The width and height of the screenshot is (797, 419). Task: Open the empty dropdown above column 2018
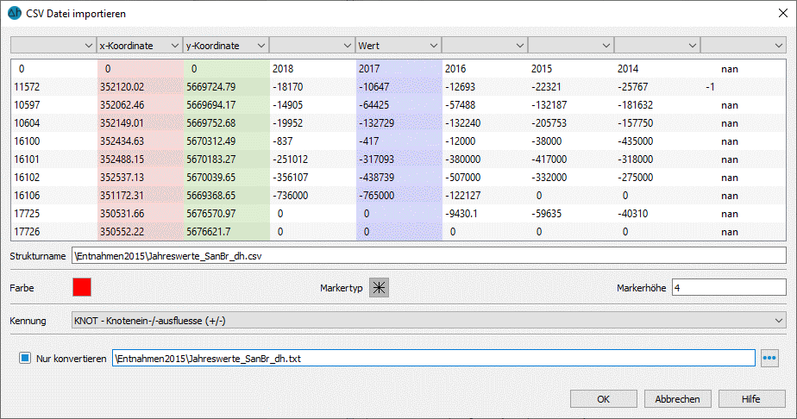tap(312, 46)
